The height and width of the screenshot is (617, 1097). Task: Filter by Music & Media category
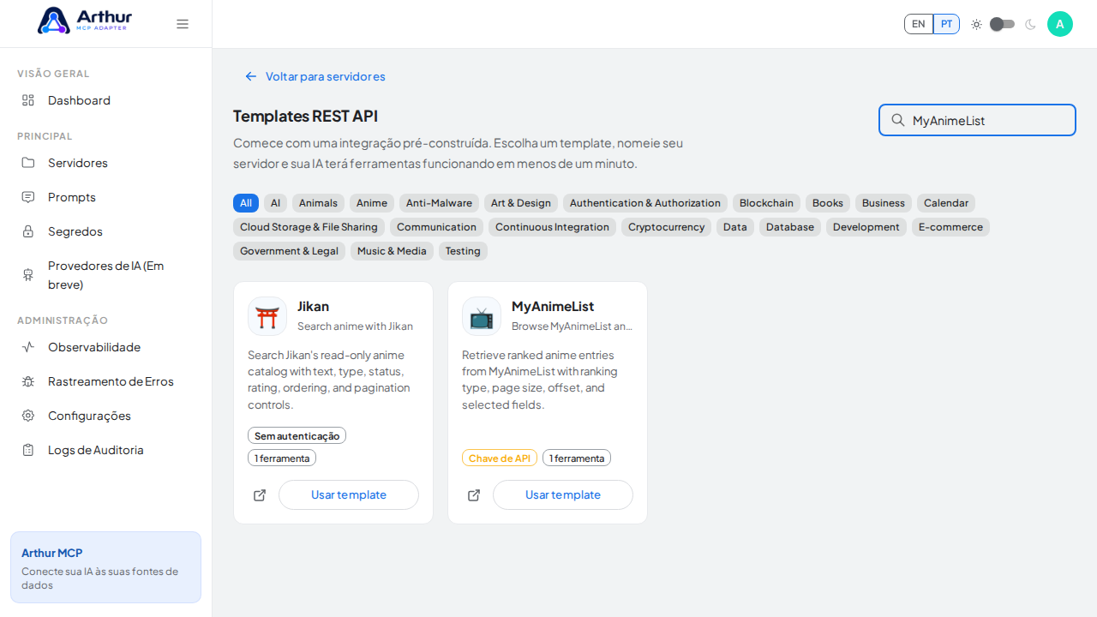tap(392, 251)
